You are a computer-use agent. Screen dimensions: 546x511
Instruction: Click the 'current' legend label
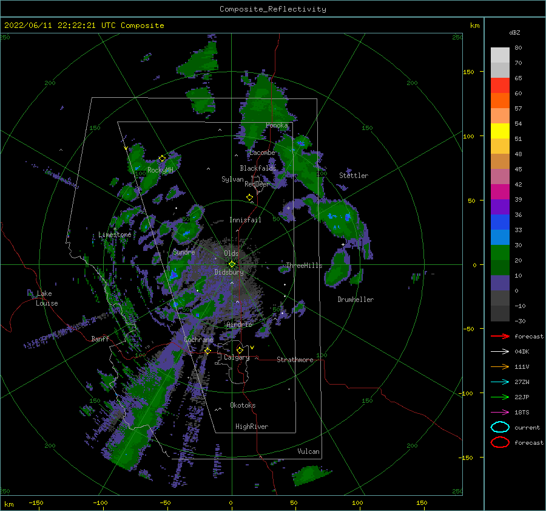pyautogui.click(x=527, y=428)
